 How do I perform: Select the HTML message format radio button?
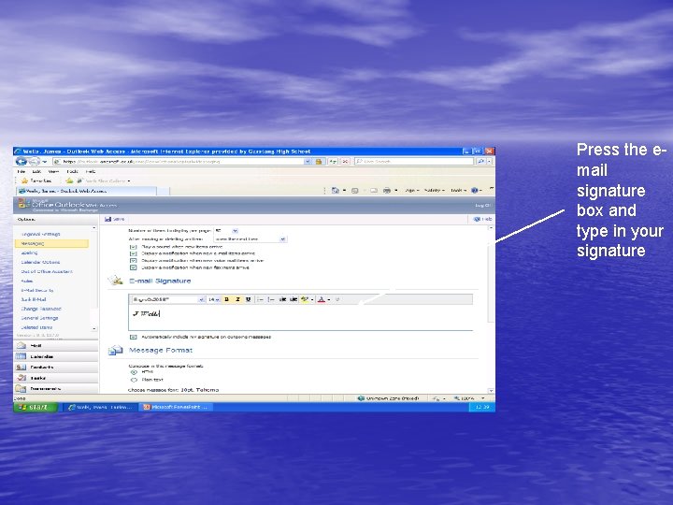point(134,372)
